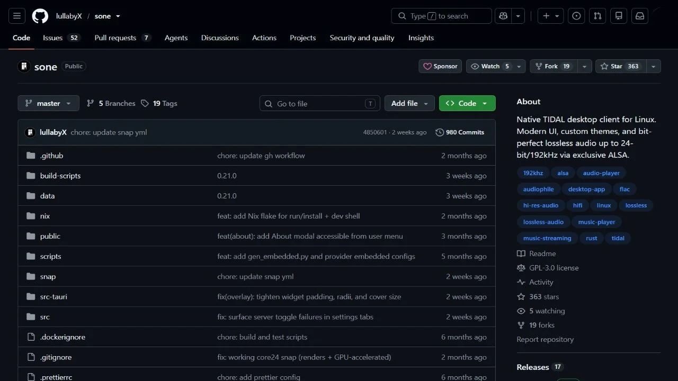The image size is (678, 381).
Task: Open the music-streaming topic tag
Action: (547, 238)
